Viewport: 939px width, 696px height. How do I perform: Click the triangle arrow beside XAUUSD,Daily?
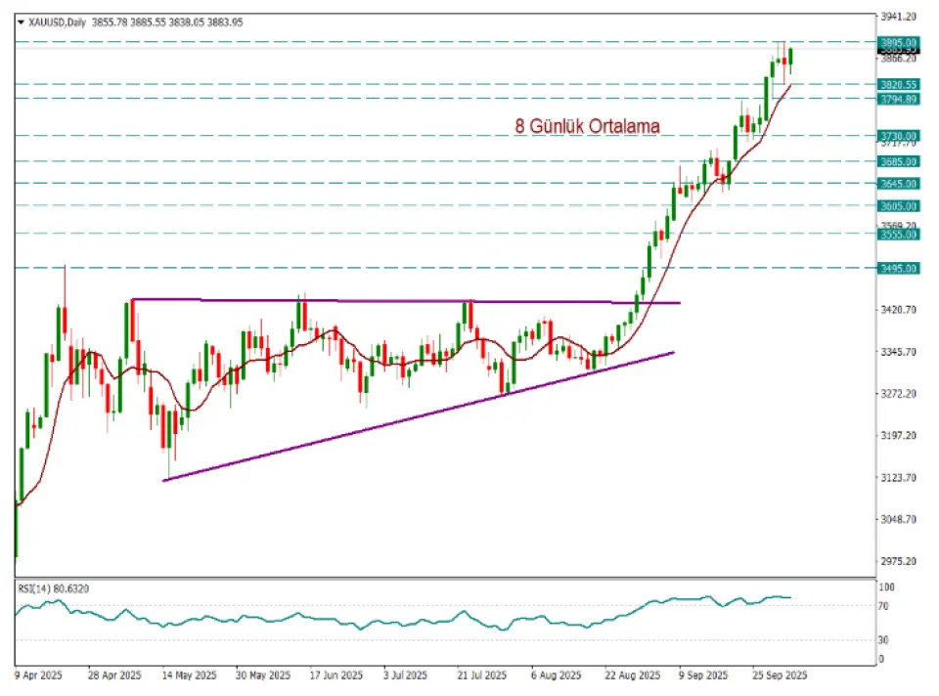21,22
